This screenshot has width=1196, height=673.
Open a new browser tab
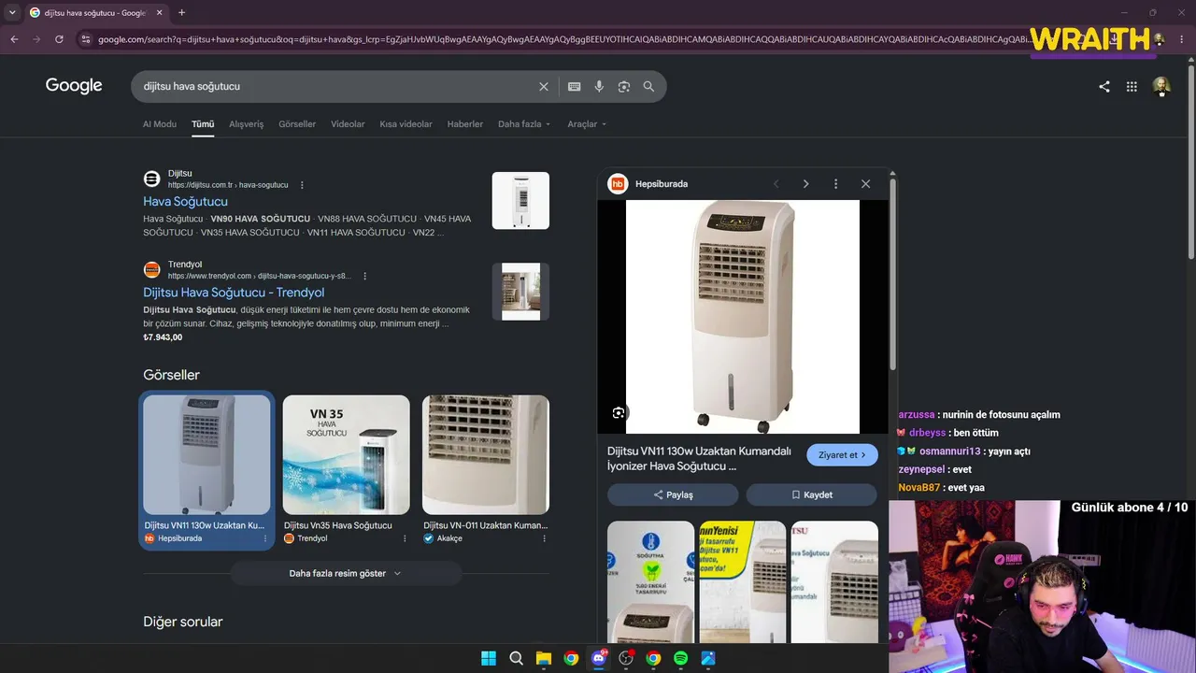[181, 13]
